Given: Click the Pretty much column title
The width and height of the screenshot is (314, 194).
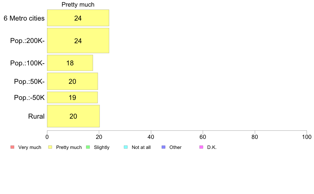Looking at the screenshot, I should 78,4.
